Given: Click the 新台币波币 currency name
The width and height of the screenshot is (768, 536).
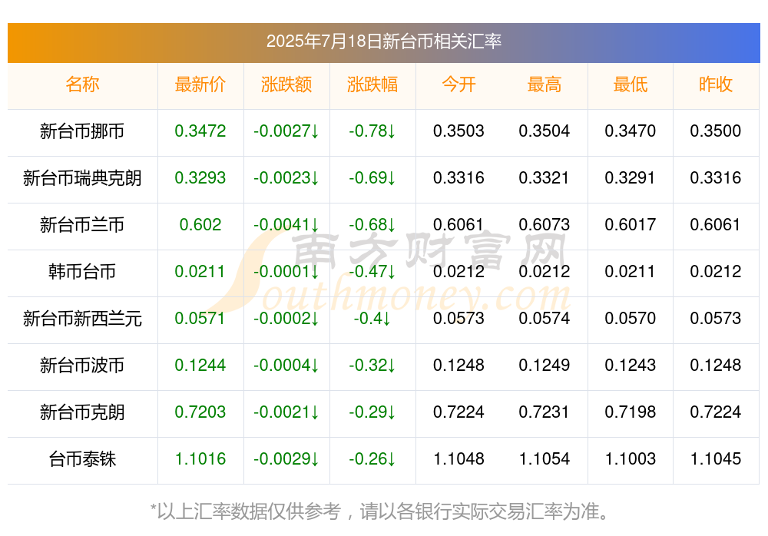Looking at the screenshot, I should (82, 366).
